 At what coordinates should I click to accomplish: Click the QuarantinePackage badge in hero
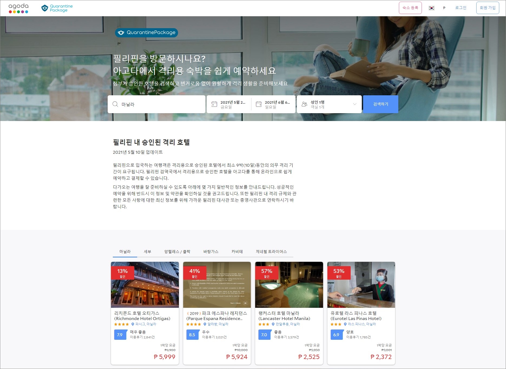146,32
